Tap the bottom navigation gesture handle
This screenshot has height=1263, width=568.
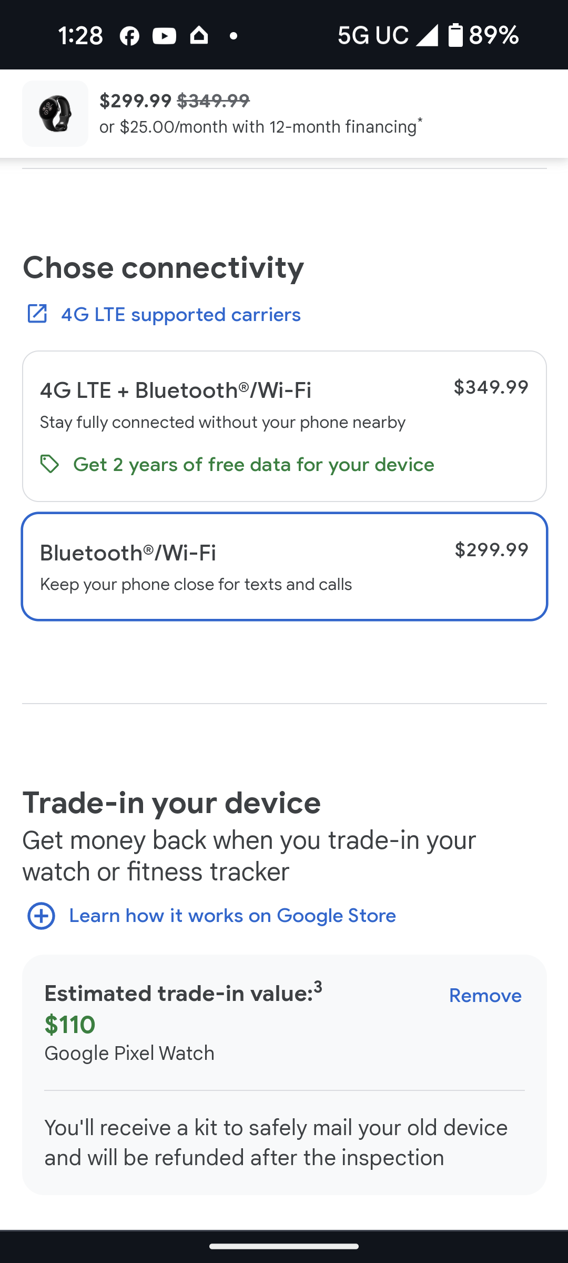[x=284, y=1246]
